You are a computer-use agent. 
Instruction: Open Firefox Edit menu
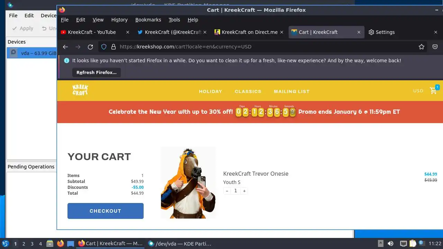pyautogui.click(x=81, y=20)
